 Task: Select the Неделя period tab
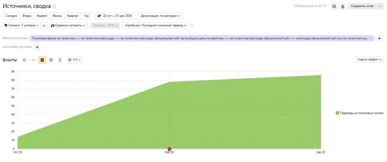pos(41,16)
